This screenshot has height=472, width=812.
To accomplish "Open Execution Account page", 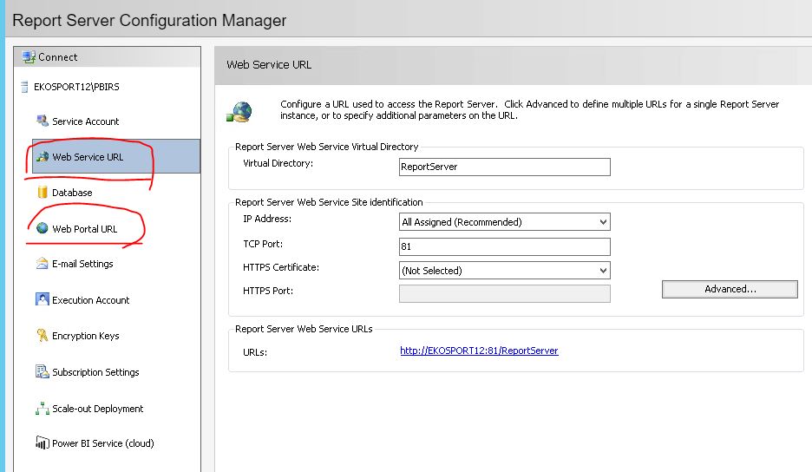I will 90,300.
